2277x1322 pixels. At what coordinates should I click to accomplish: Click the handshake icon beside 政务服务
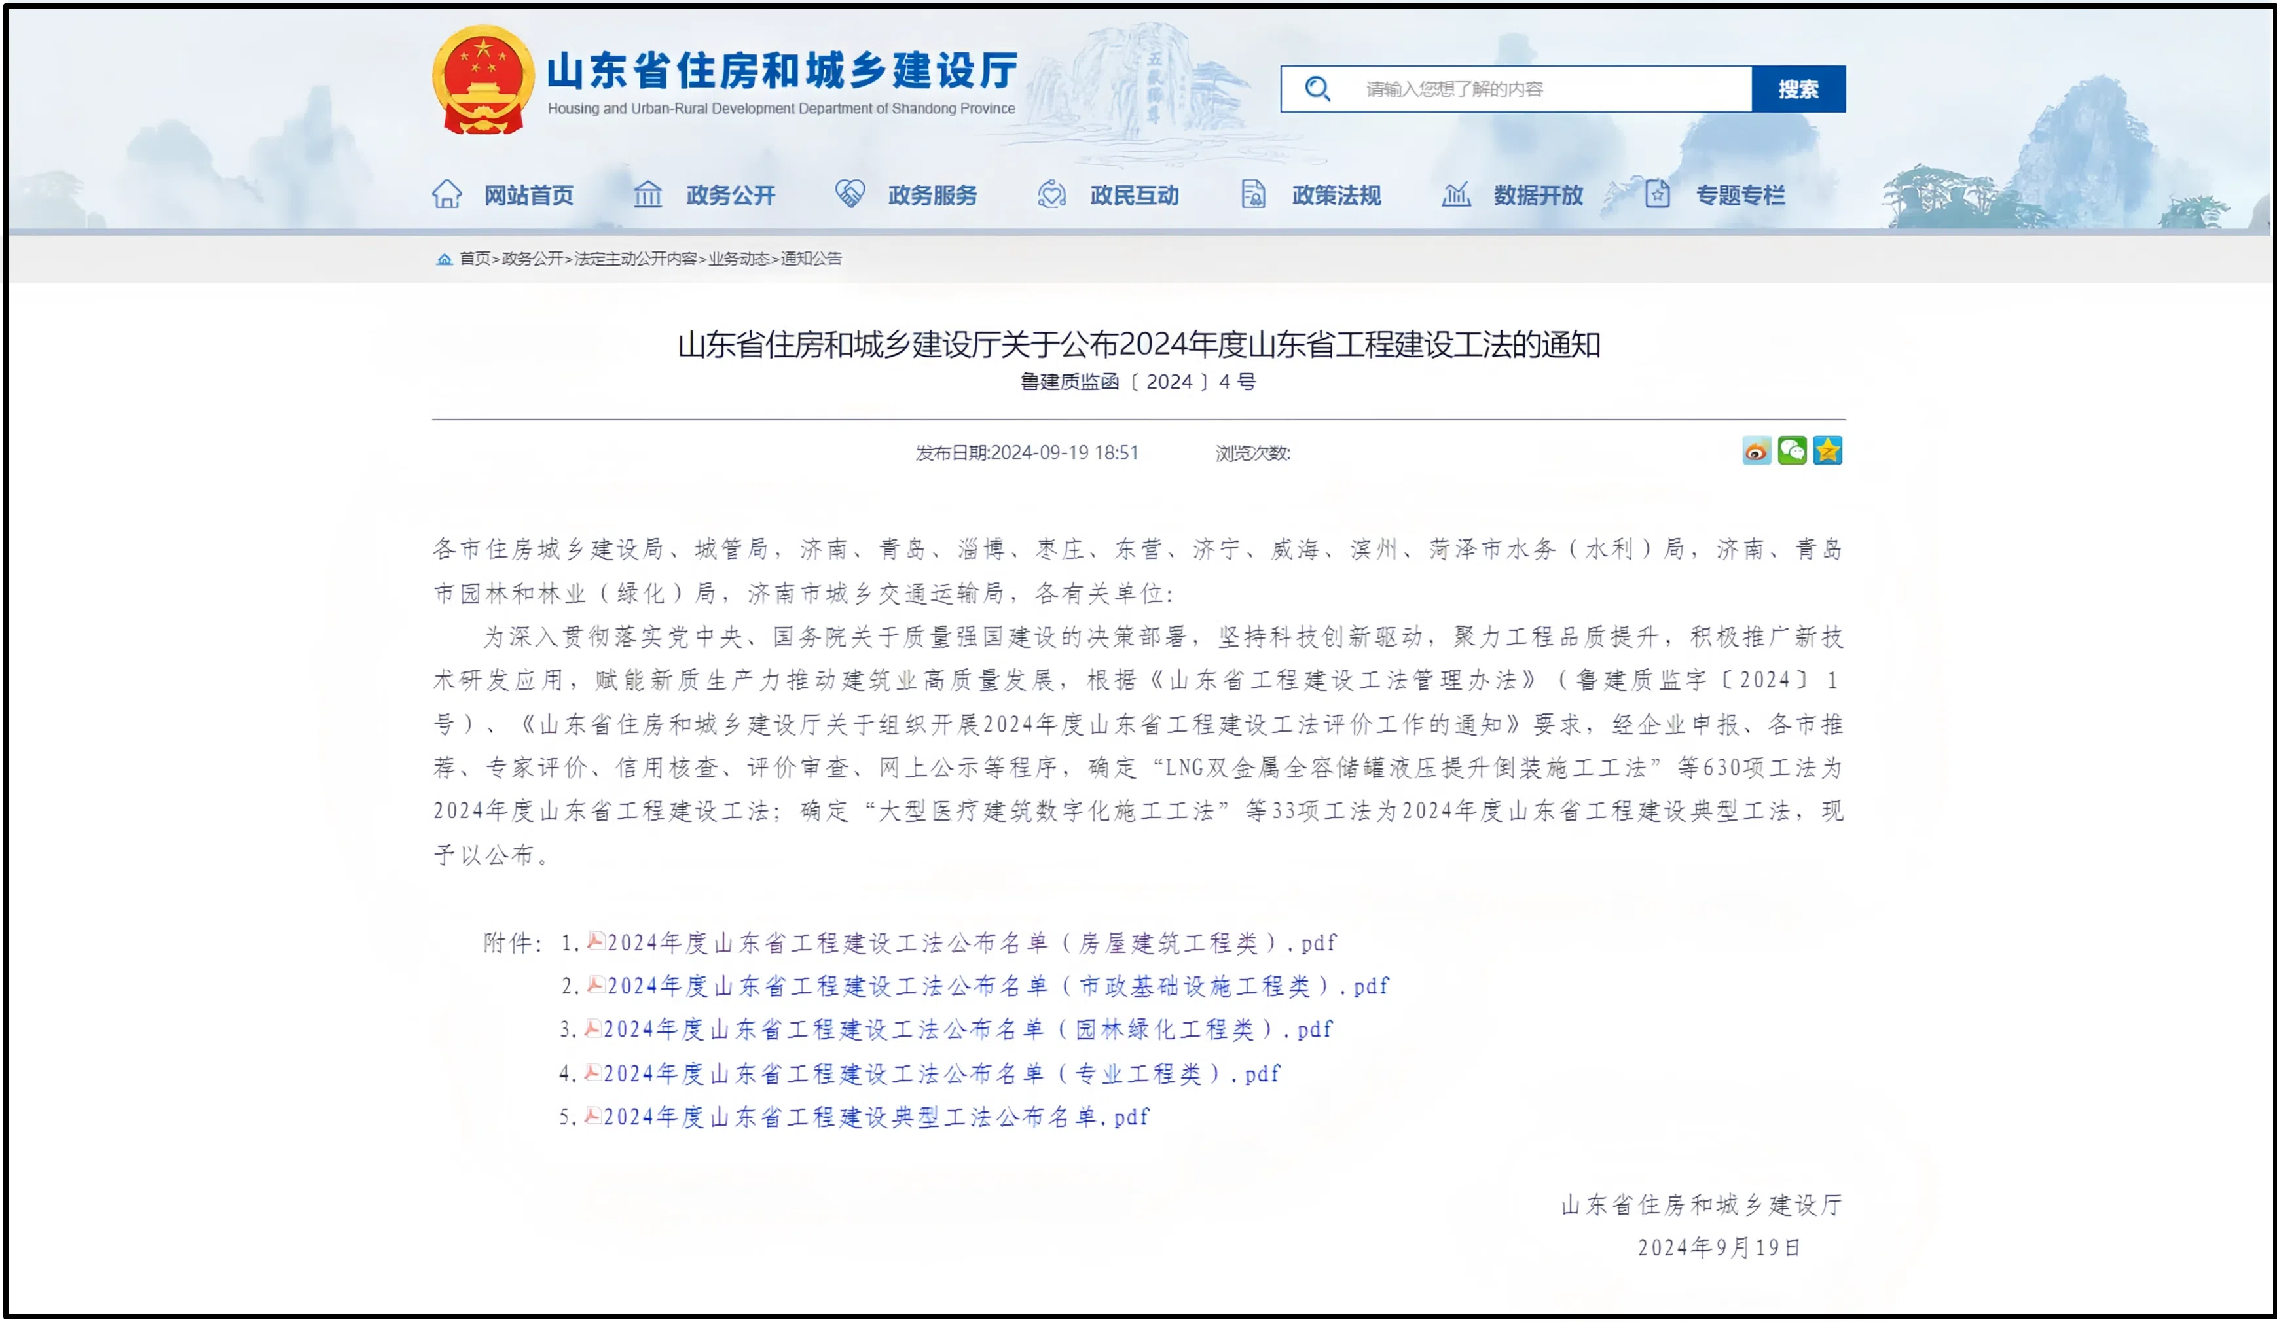coord(850,193)
